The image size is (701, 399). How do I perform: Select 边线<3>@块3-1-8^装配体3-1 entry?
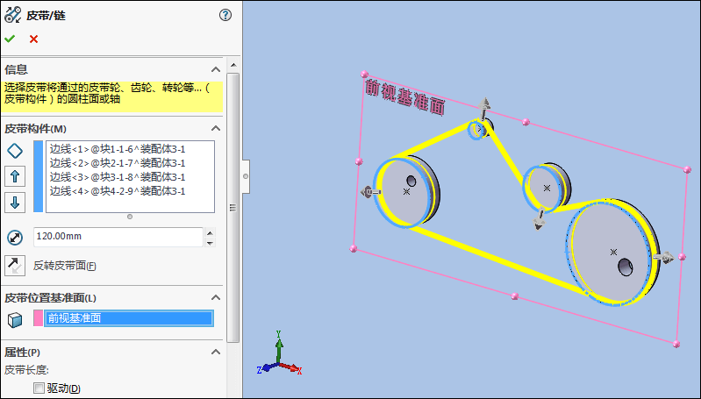[x=118, y=177]
